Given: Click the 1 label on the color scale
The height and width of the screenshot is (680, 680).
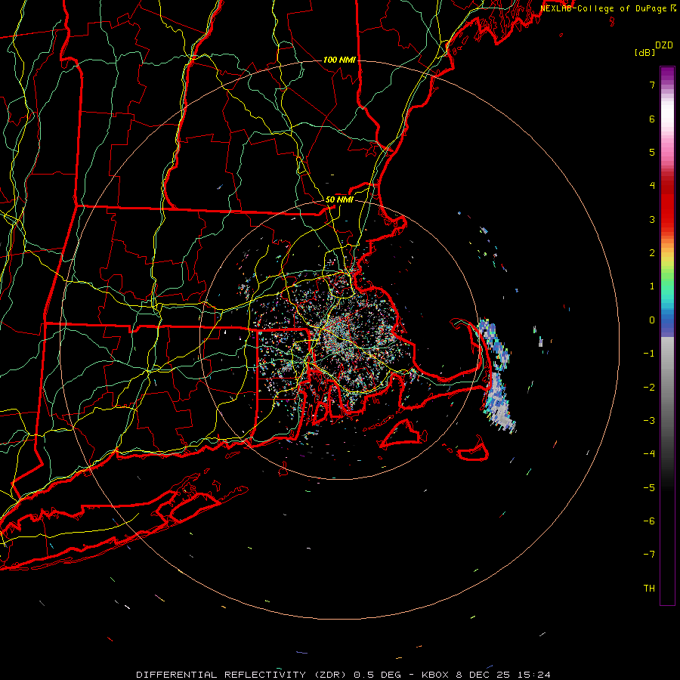Looking at the screenshot, I should pyautogui.click(x=652, y=286).
